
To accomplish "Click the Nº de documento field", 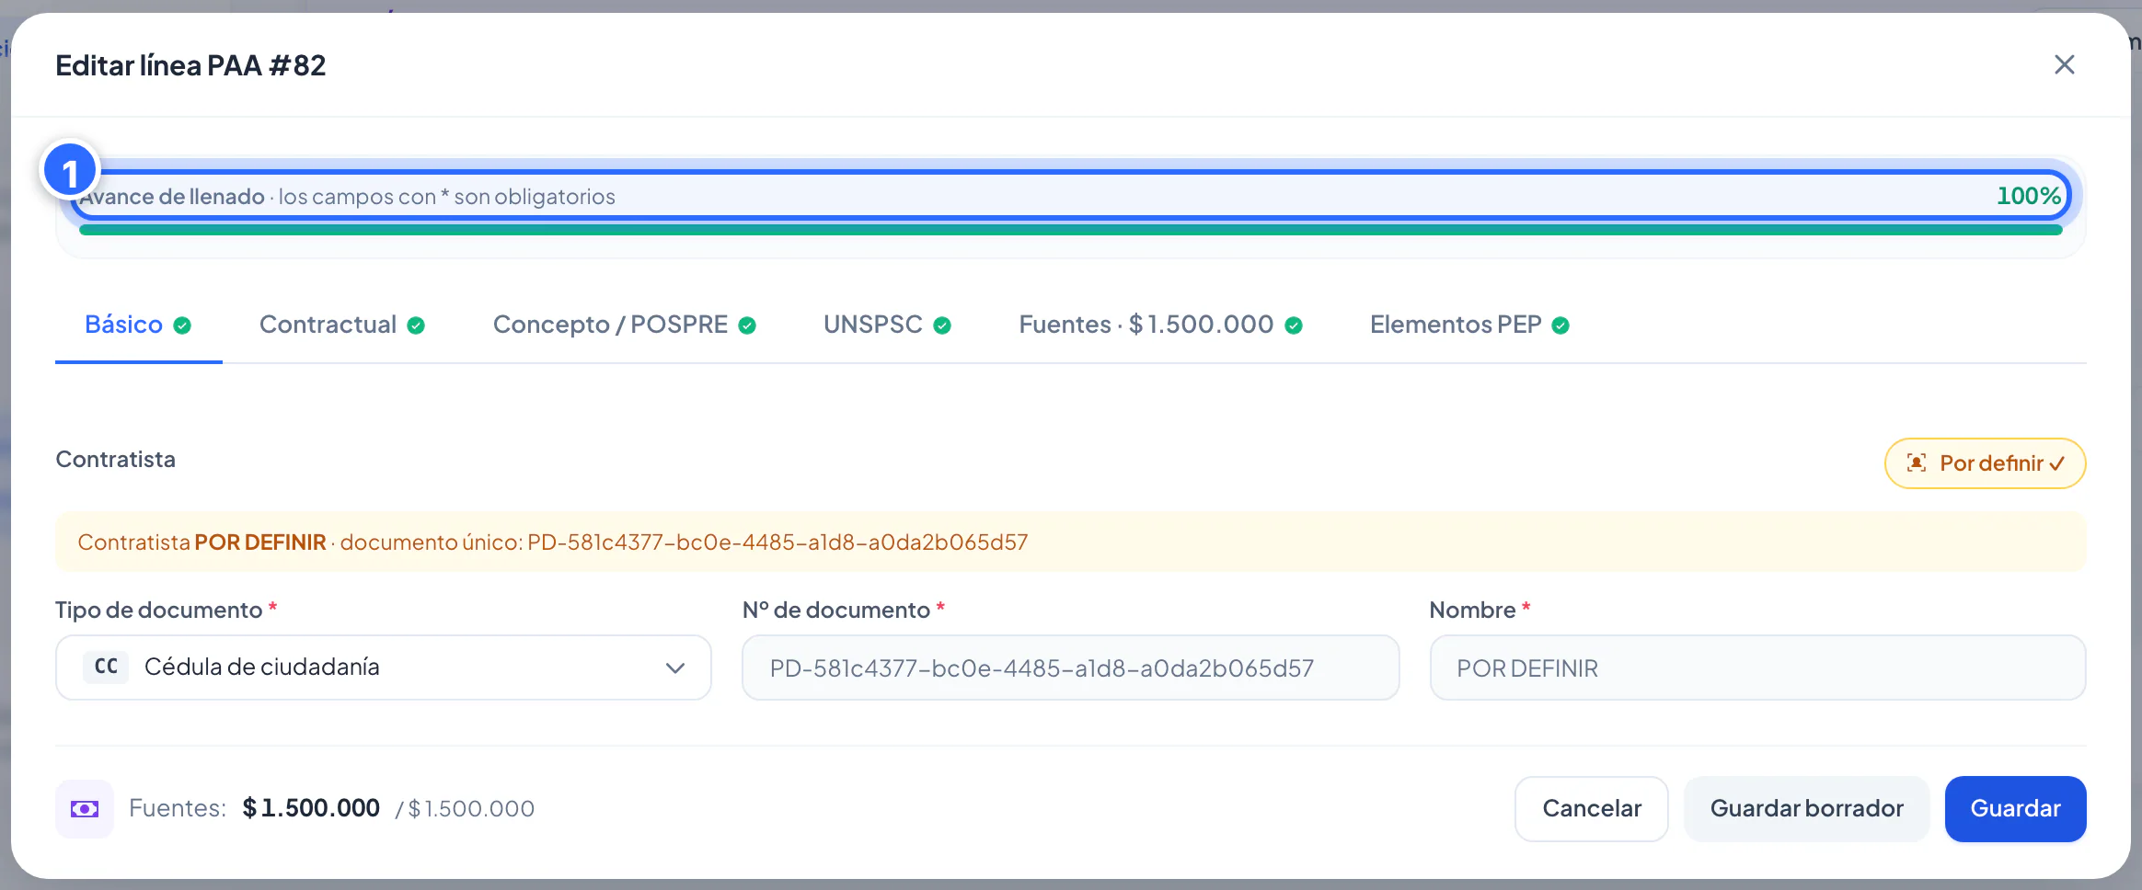I will 1070,667.
